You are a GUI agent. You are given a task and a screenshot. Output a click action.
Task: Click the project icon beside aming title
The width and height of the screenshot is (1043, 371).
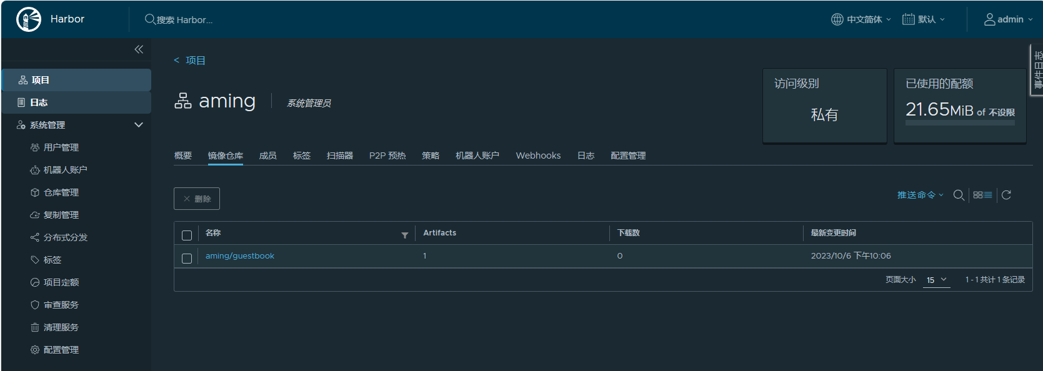click(x=183, y=101)
